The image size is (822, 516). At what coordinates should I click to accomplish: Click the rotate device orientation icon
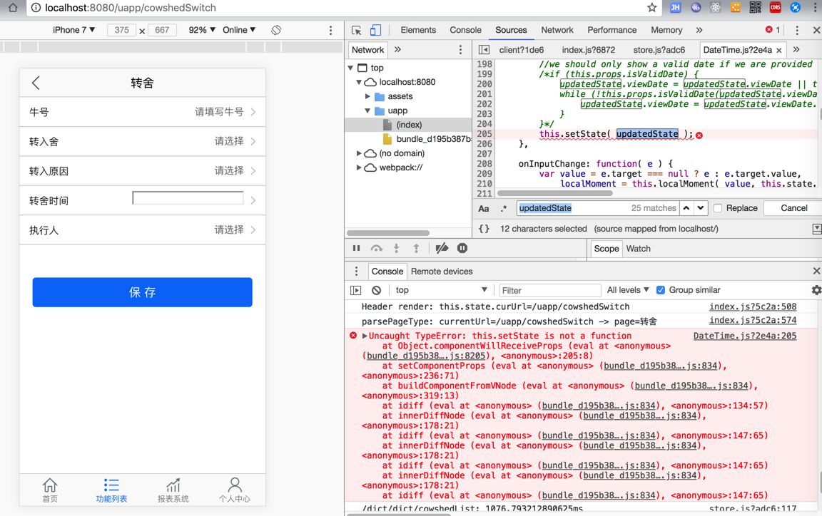pyautogui.click(x=276, y=30)
